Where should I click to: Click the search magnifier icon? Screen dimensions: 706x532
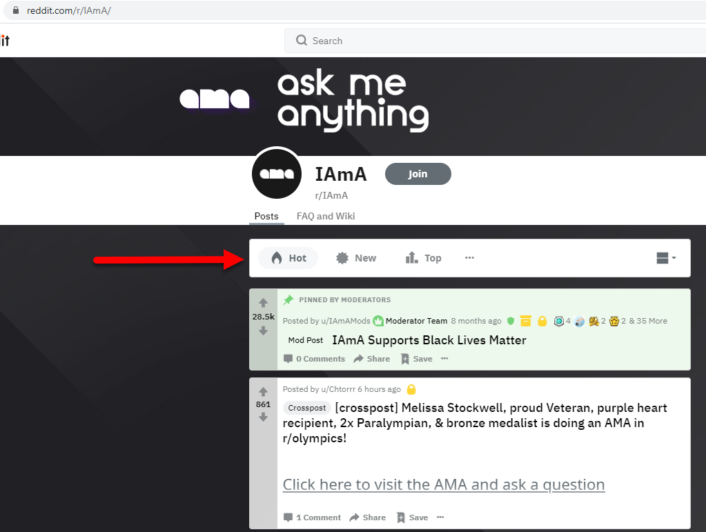click(x=301, y=41)
